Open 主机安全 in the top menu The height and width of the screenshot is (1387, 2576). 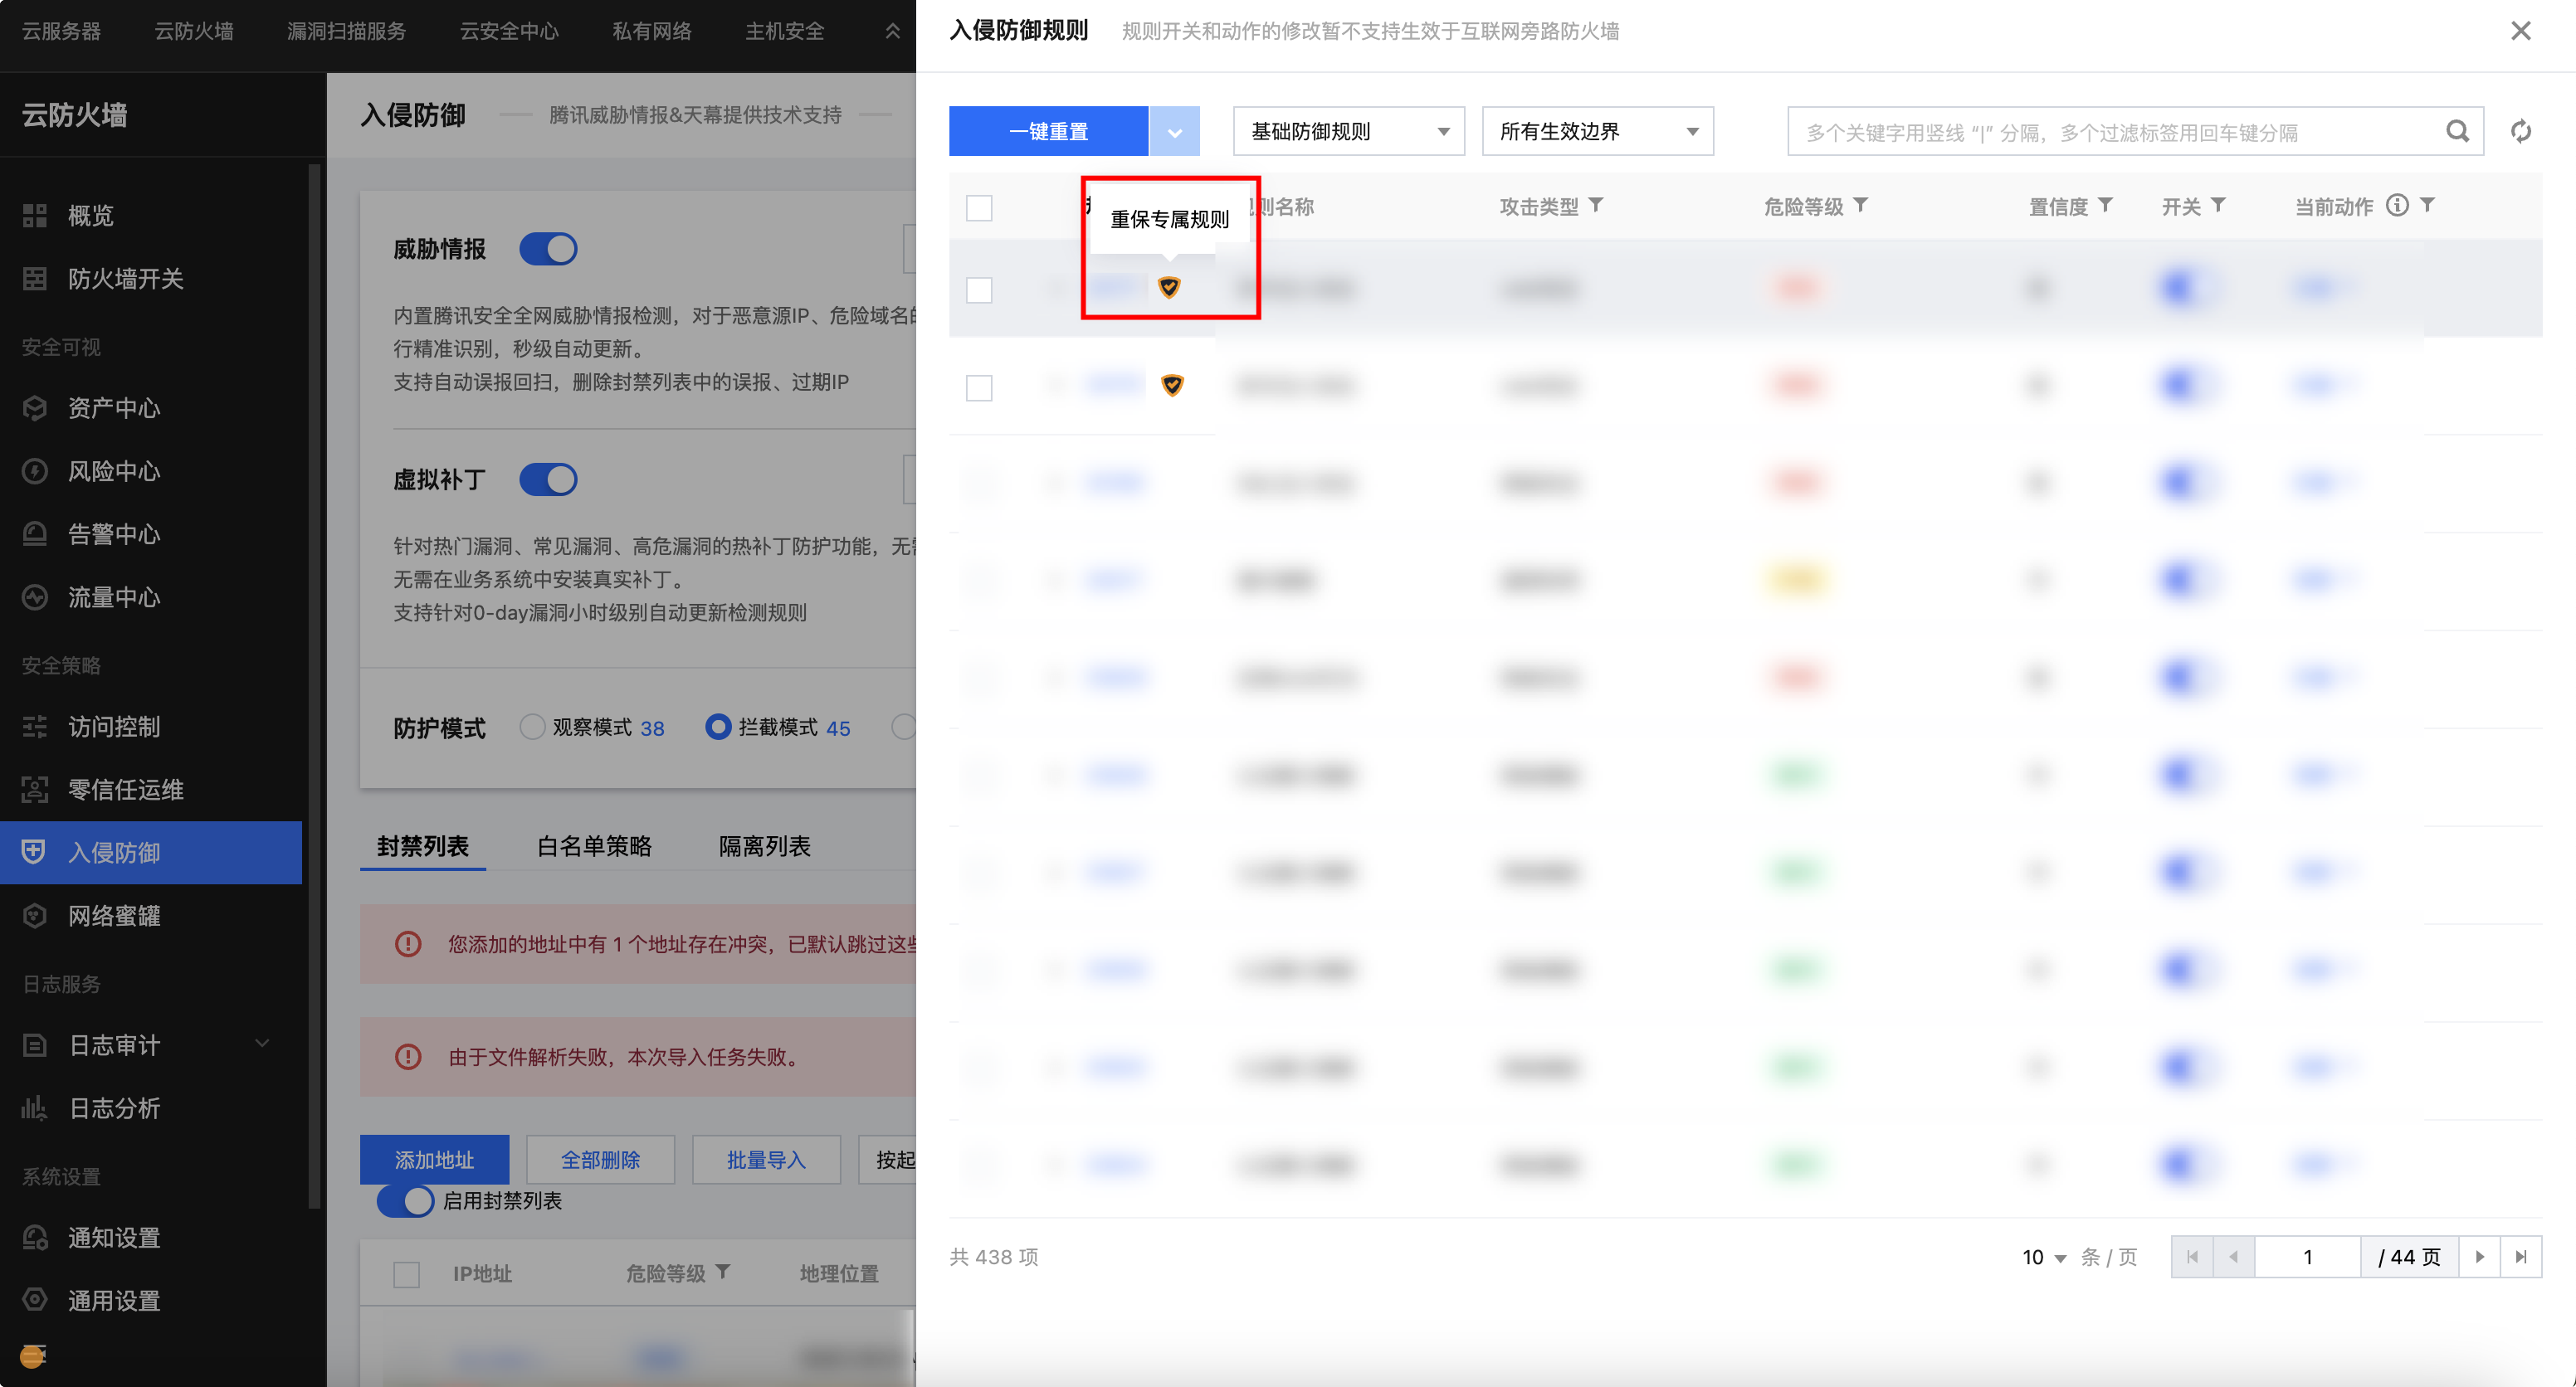[x=785, y=31]
